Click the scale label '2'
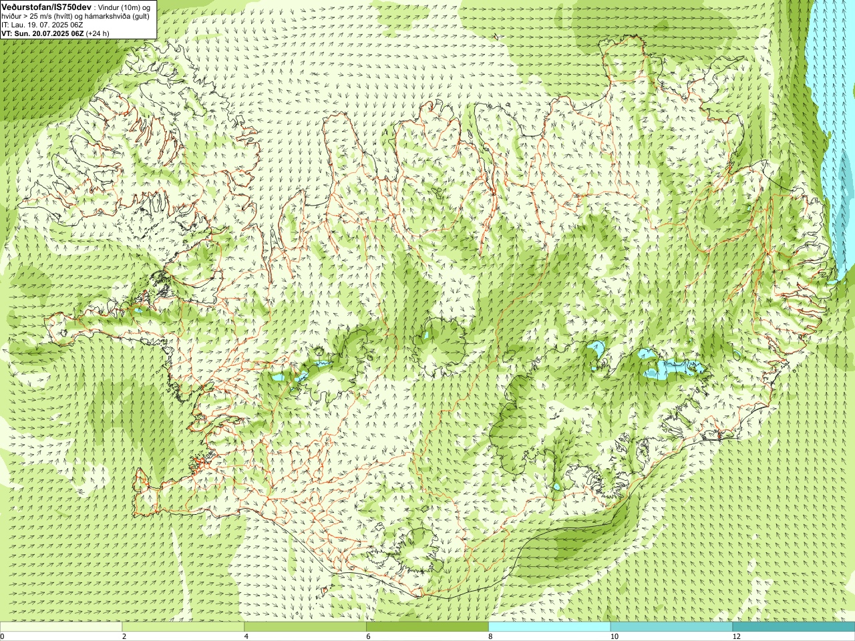This screenshot has height=641, width=855. coord(124,636)
